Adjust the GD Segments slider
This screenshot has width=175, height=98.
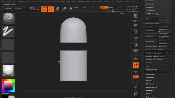coord(165,37)
